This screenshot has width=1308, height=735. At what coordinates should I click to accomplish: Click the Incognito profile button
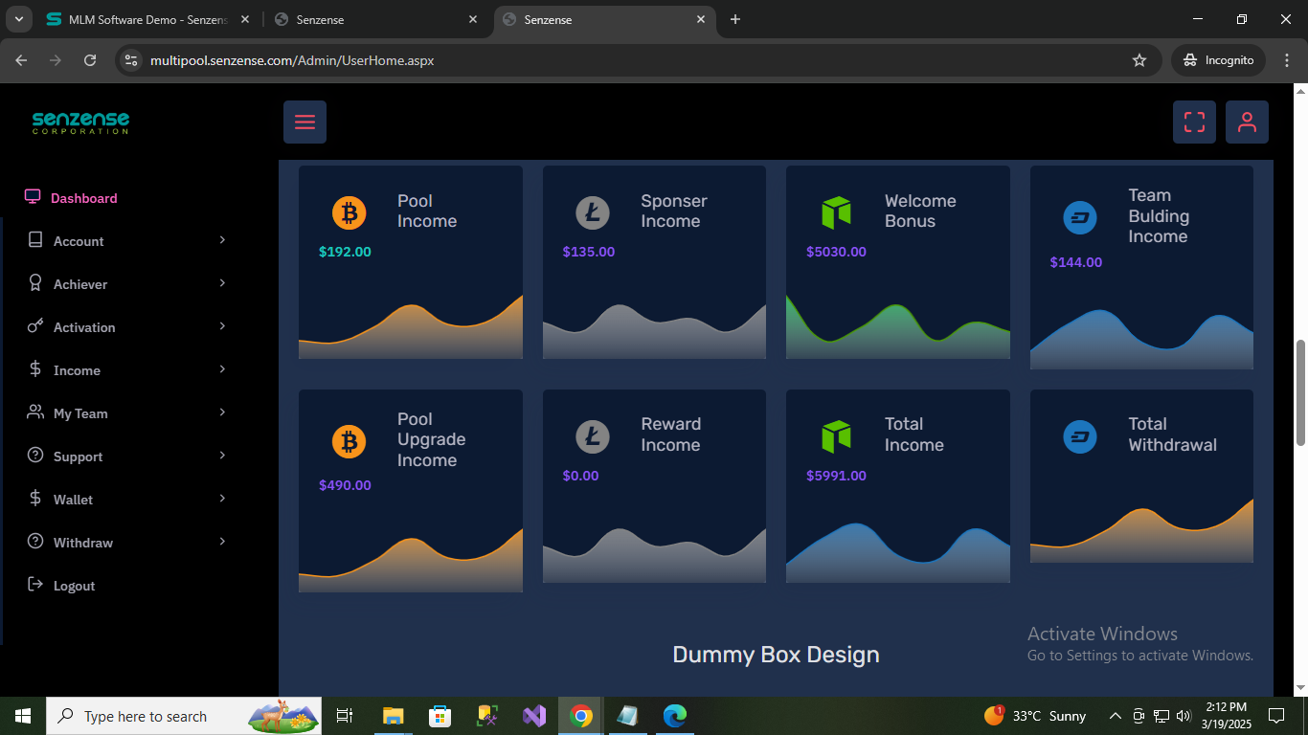pos(1218,60)
